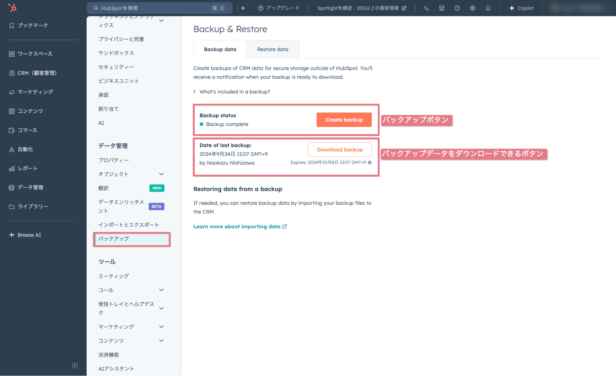Open Spotlightを確認 latest updates link
This screenshot has height=376, width=616.
tap(362, 8)
